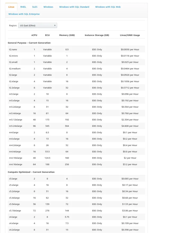Open the Region dropdown showing US East (Ohio)
Viewport: 172px width, 233px height.
point(38,25)
